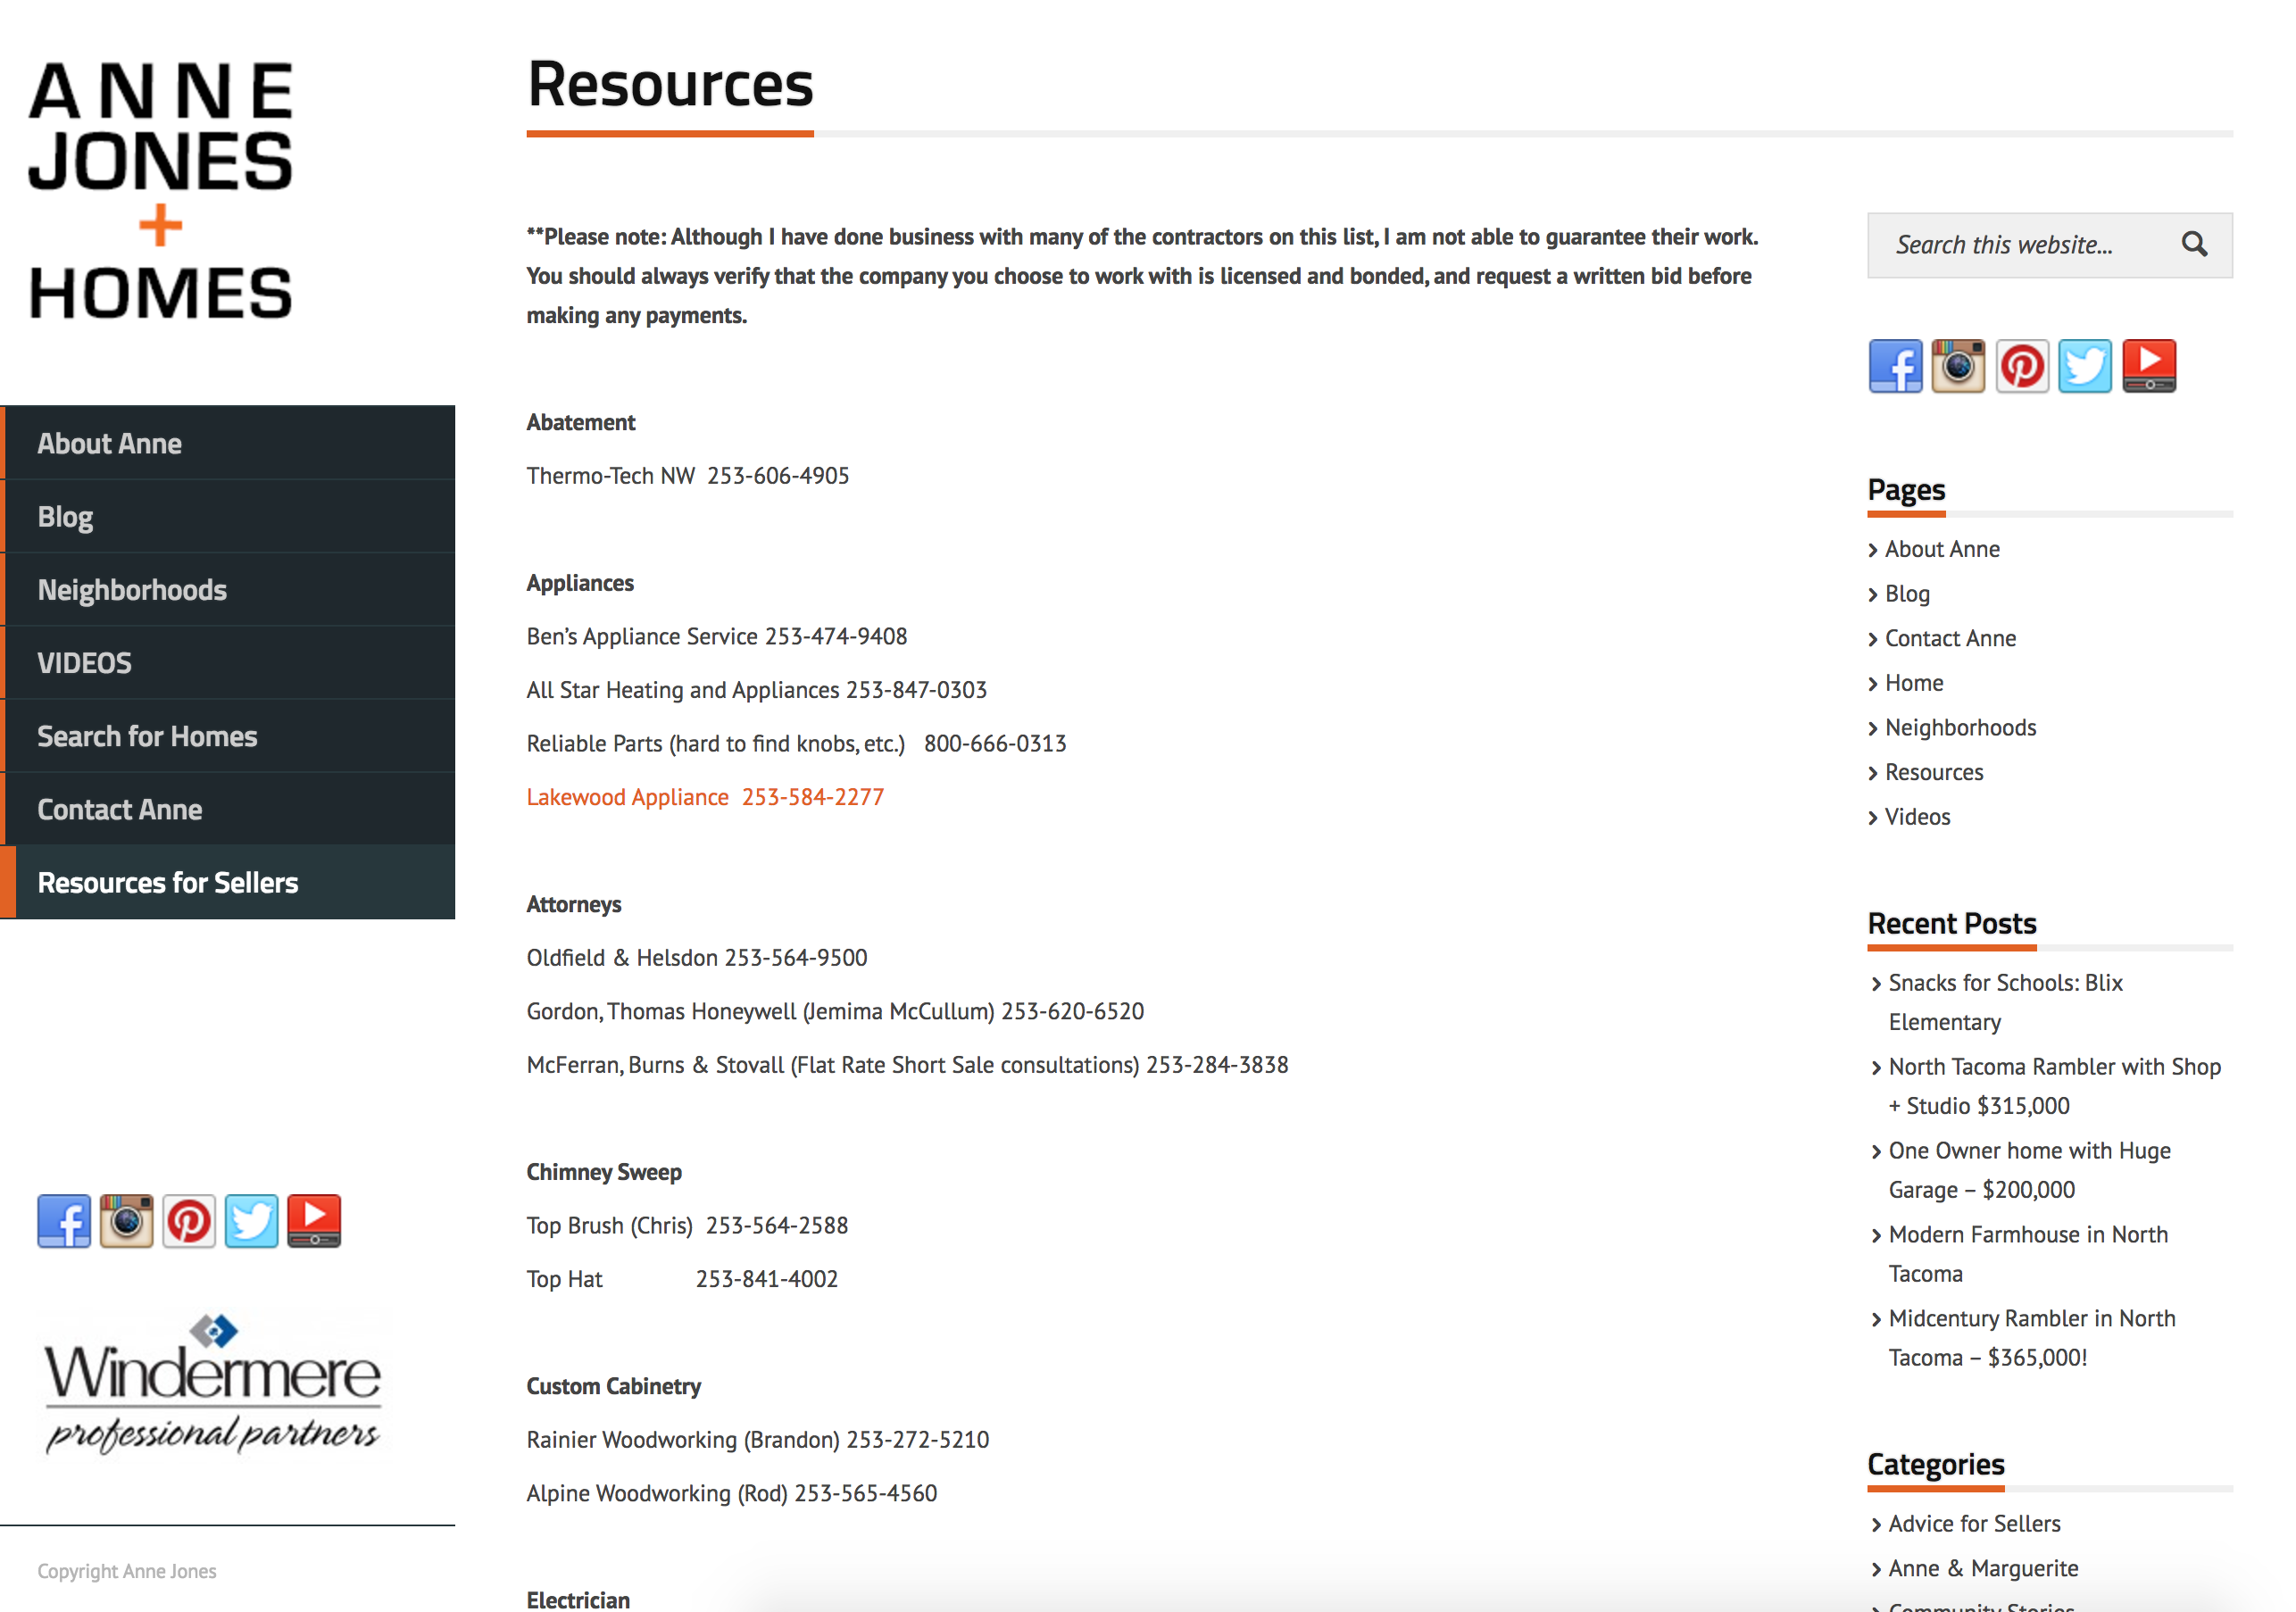
Task: Open Advice for Sellers category
Action: click(x=1974, y=1523)
